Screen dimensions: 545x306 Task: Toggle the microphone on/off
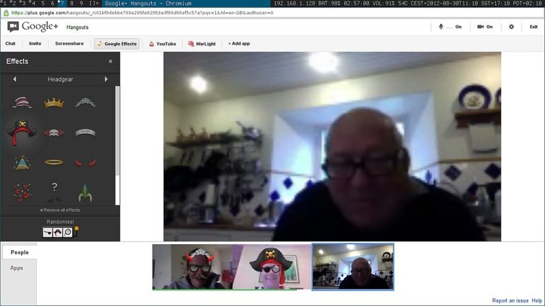[x=450, y=27]
